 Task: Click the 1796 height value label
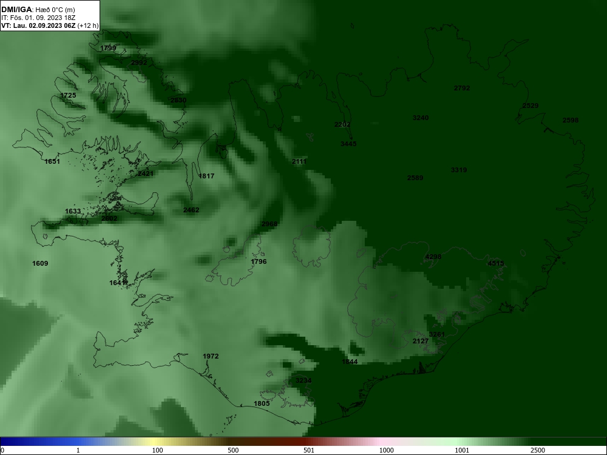(x=259, y=261)
